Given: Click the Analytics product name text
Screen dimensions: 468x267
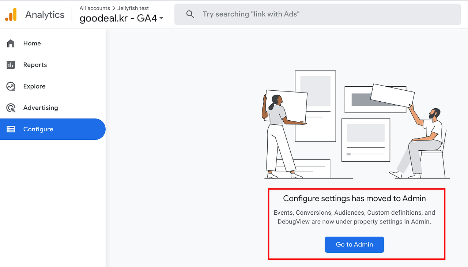Looking at the screenshot, I should click(45, 15).
